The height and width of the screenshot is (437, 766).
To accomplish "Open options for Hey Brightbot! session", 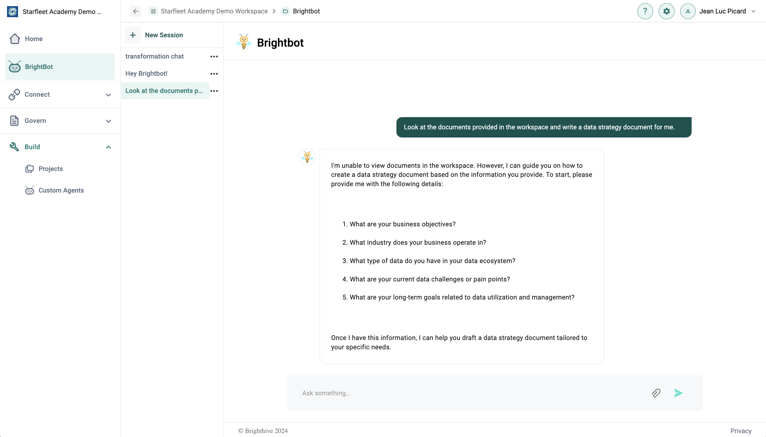I will pyautogui.click(x=214, y=73).
